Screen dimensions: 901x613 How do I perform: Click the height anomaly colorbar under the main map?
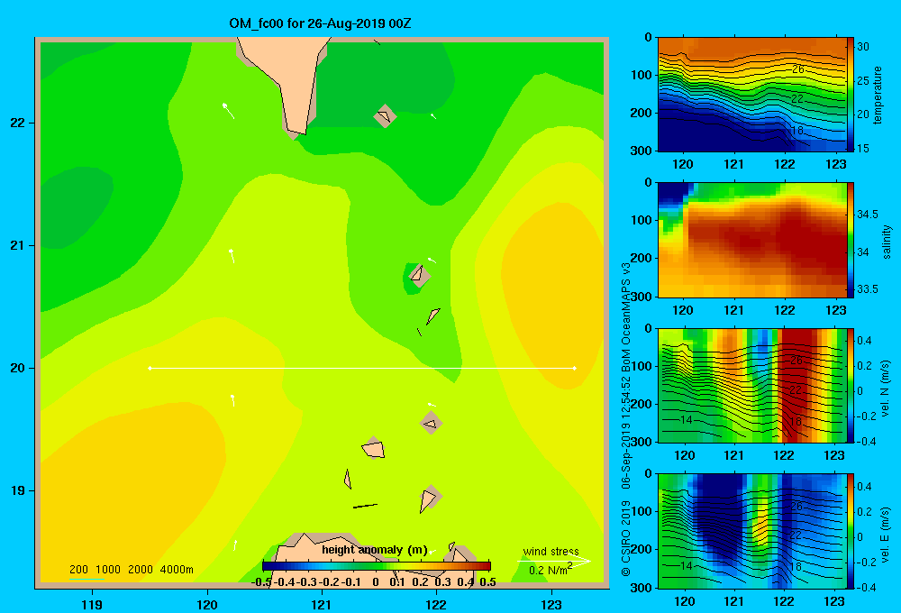(x=377, y=566)
